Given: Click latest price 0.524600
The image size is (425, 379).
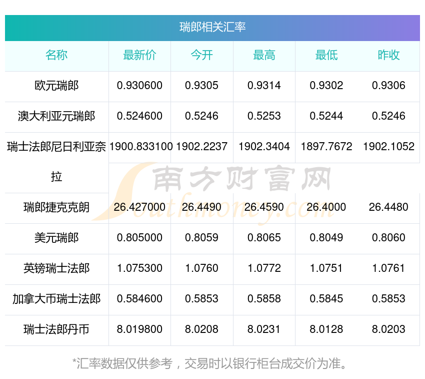Looking at the screenshot, I should [139, 116].
